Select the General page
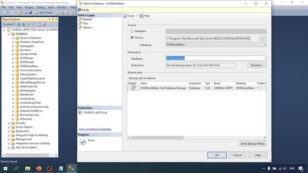The image size is (308, 173). click(x=87, y=19)
